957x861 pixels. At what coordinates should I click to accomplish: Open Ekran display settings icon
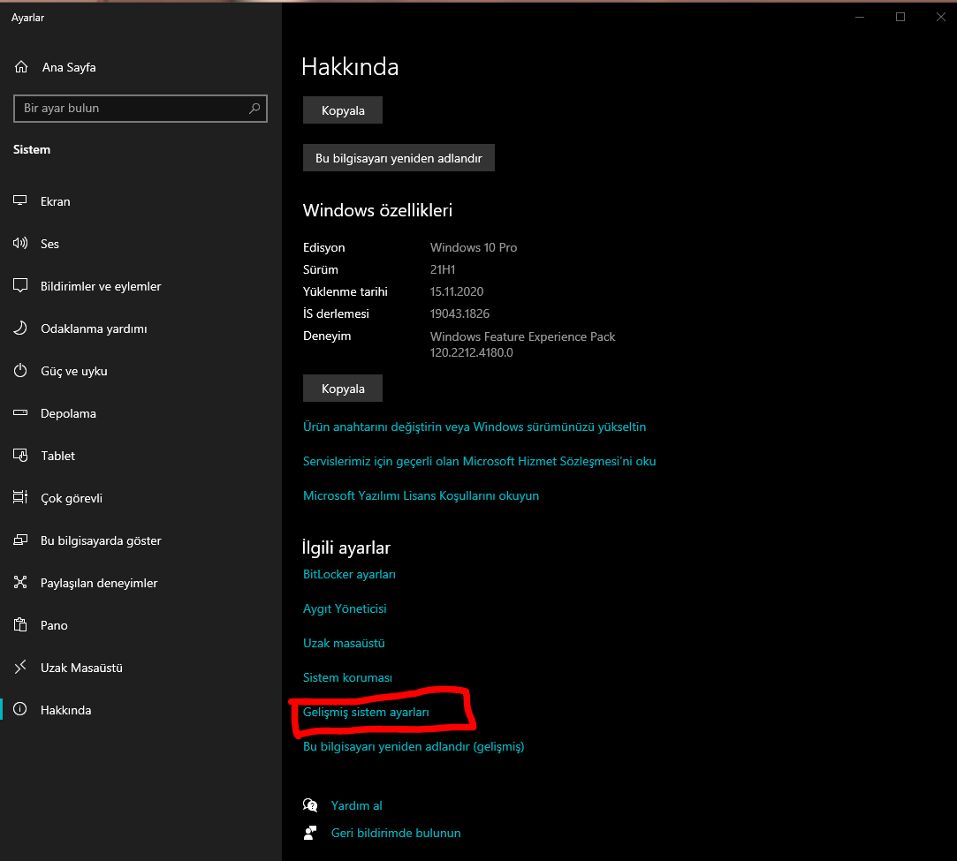(x=20, y=201)
